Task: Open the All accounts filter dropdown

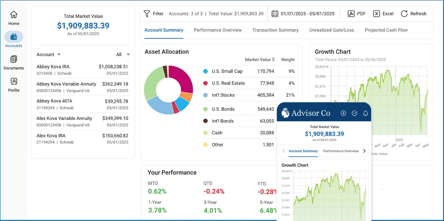Action: coord(123,54)
